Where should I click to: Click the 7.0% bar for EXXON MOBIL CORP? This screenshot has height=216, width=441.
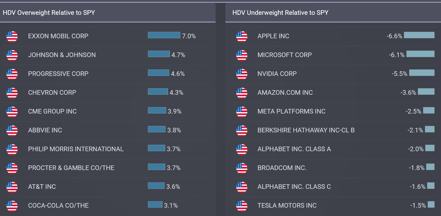[164, 35]
